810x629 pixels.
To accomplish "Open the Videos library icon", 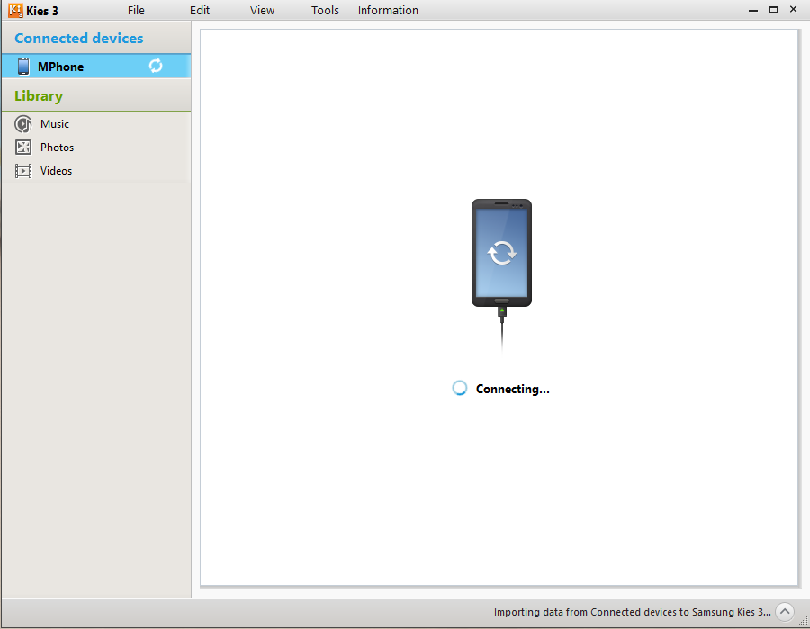I will [x=22, y=170].
